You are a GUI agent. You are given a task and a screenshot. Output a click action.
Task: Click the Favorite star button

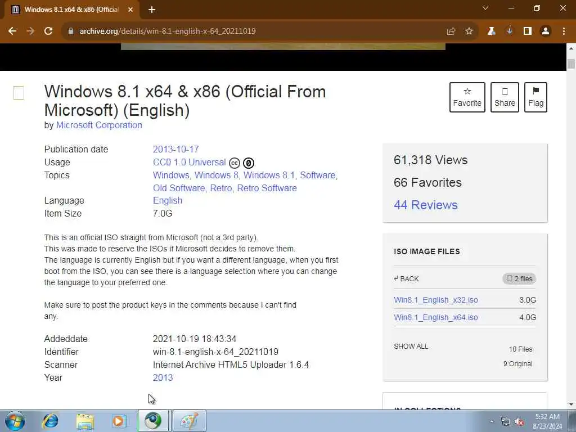click(467, 97)
